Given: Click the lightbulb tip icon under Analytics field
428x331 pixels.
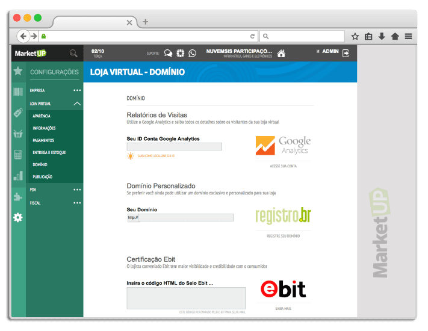Looking at the screenshot, I should (x=131, y=156).
